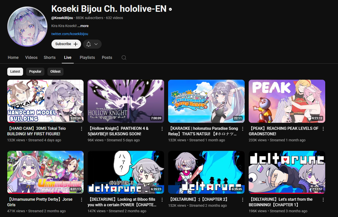The image size is (338, 217).
Task: Open options menu for Hollow Knight video
Action: pos(162,129)
